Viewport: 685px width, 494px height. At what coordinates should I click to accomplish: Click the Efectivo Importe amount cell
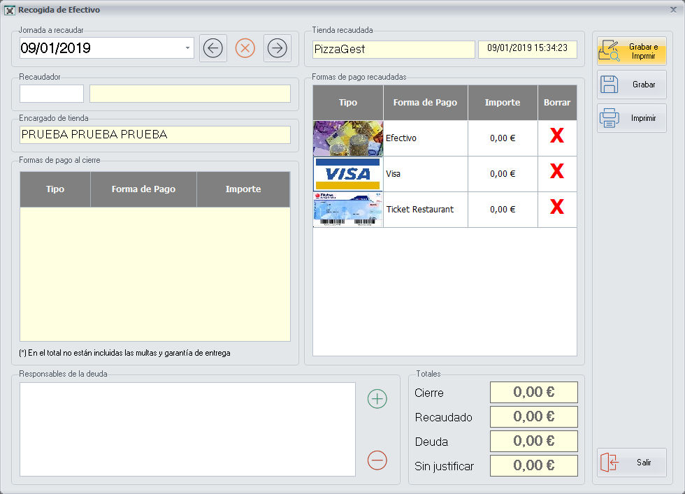pyautogui.click(x=503, y=138)
